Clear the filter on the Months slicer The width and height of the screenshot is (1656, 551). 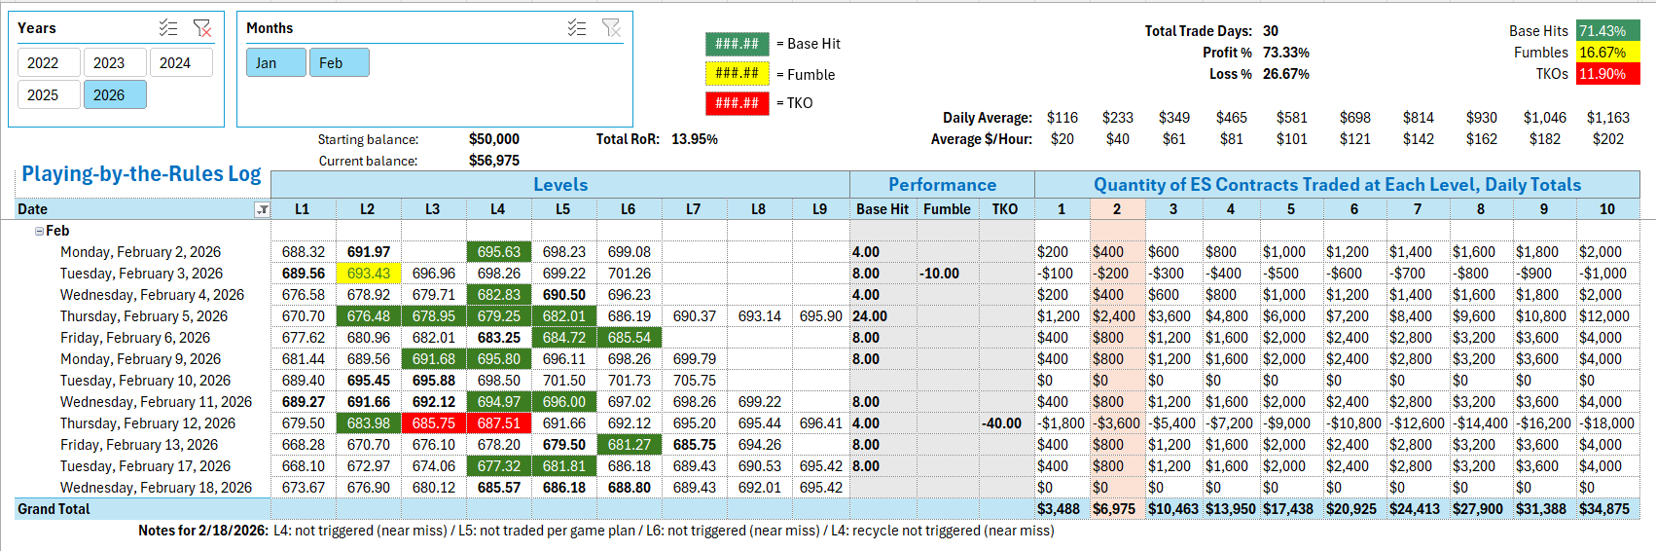coord(611,28)
